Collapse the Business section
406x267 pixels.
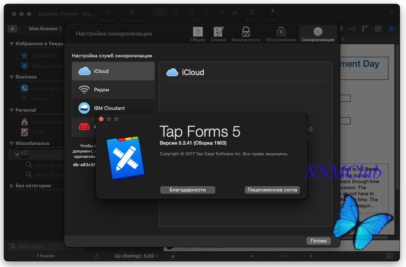click(11, 77)
